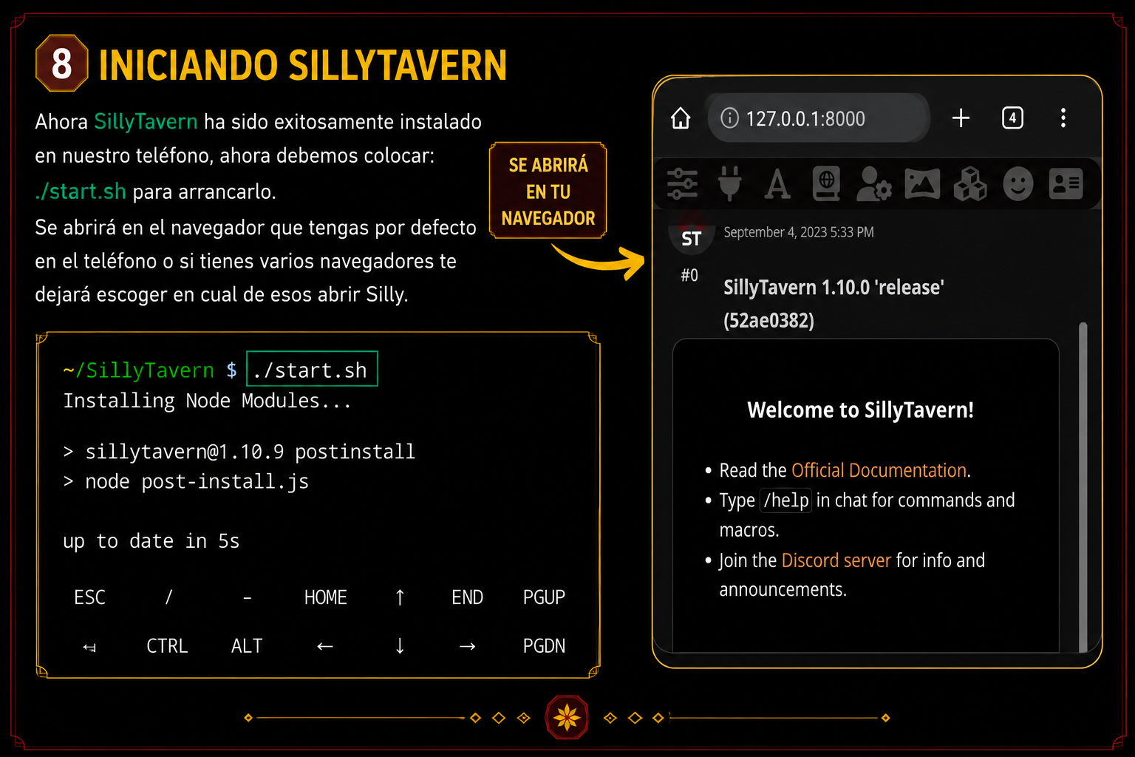Viewport: 1135px width, 757px height.
Task: Open user settings person-with-gear icon
Action: click(874, 184)
